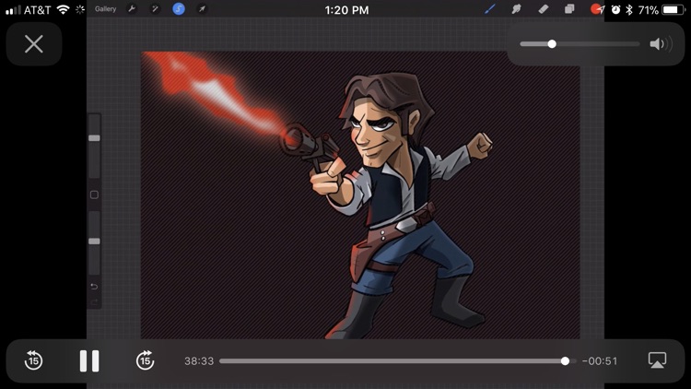Select the Transform arrow tool
The width and height of the screenshot is (691, 389).
(202, 9)
